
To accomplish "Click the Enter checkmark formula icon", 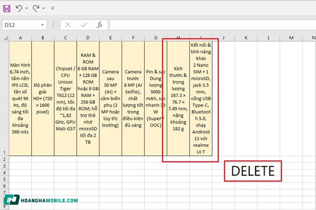I will 84,25.
